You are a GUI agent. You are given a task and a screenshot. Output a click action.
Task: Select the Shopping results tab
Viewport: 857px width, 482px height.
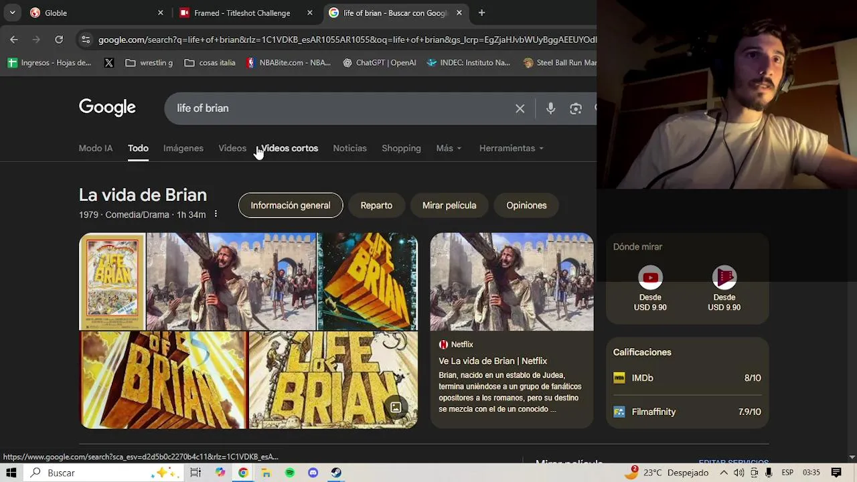401,148
